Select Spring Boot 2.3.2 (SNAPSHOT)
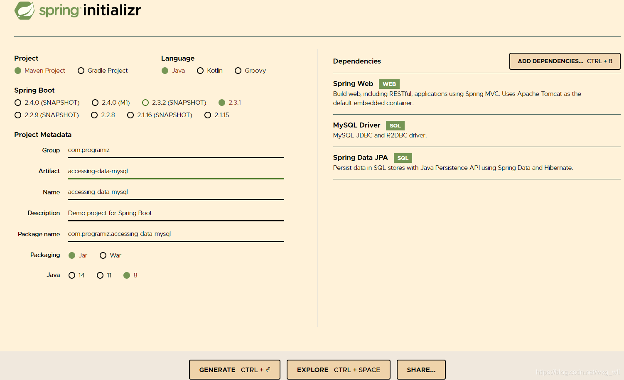 [145, 103]
